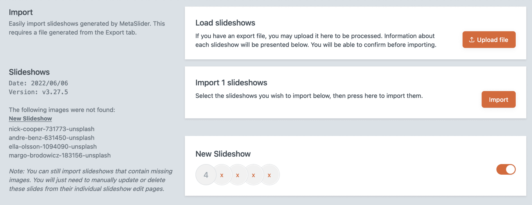Click the third missing-image x icon
This screenshot has width=532, height=205.
[x=253, y=175]
